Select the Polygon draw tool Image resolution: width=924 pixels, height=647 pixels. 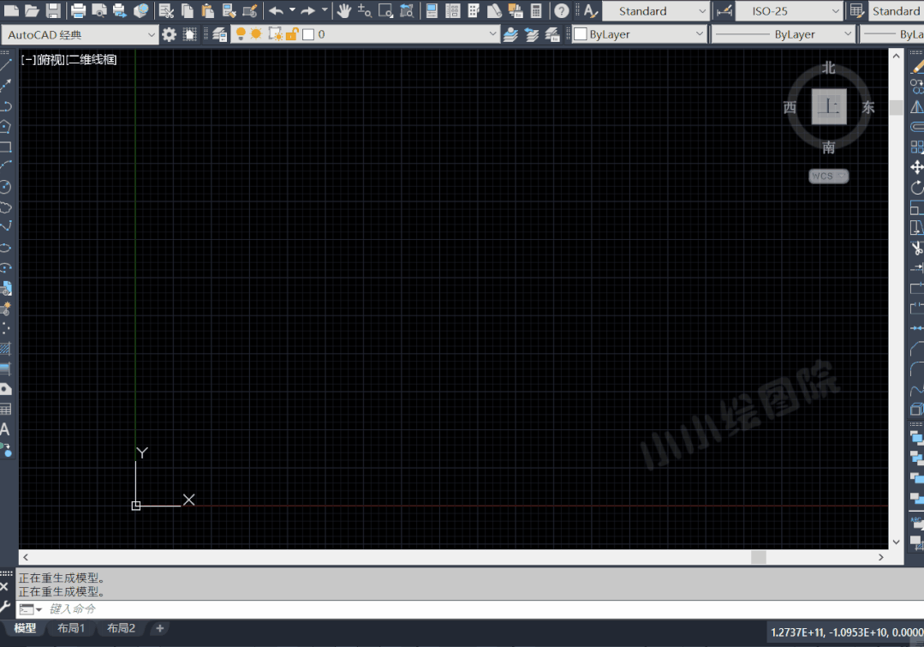point(6,126)
